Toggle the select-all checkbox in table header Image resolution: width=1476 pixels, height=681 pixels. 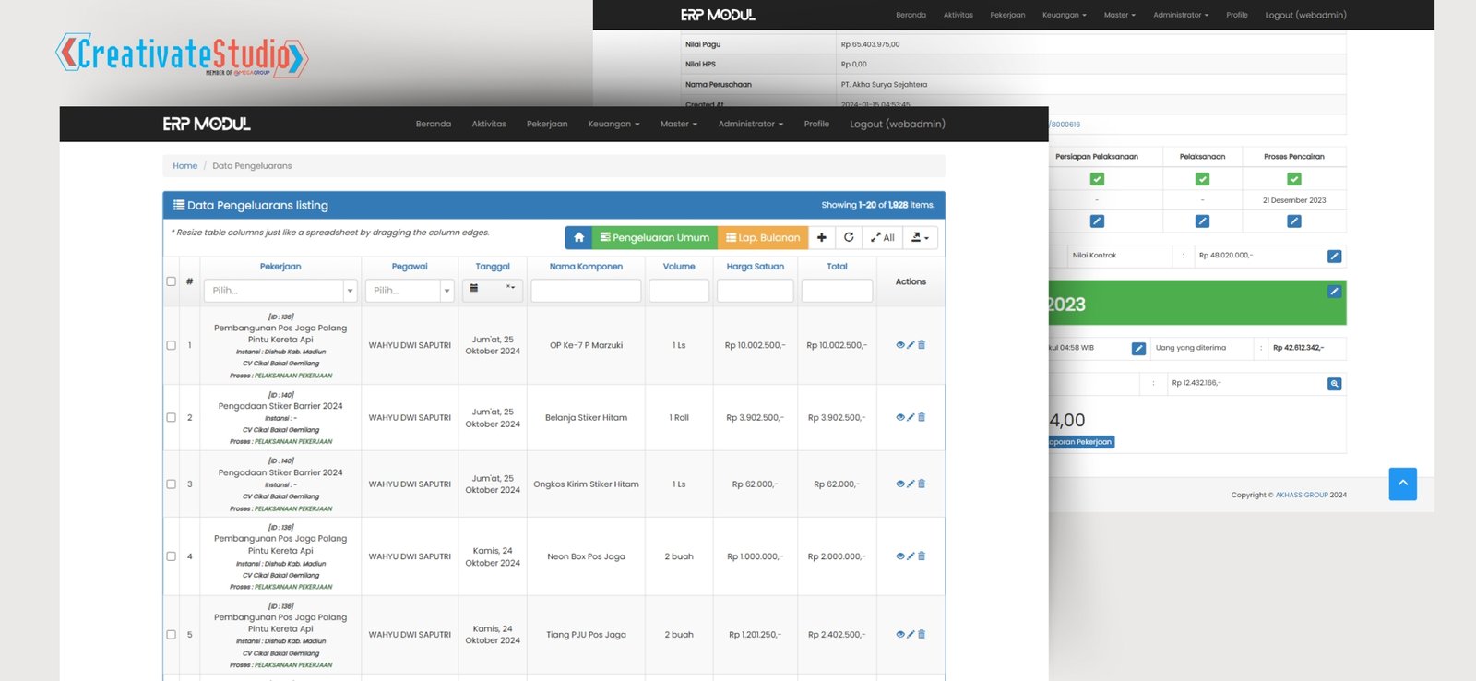171,281
